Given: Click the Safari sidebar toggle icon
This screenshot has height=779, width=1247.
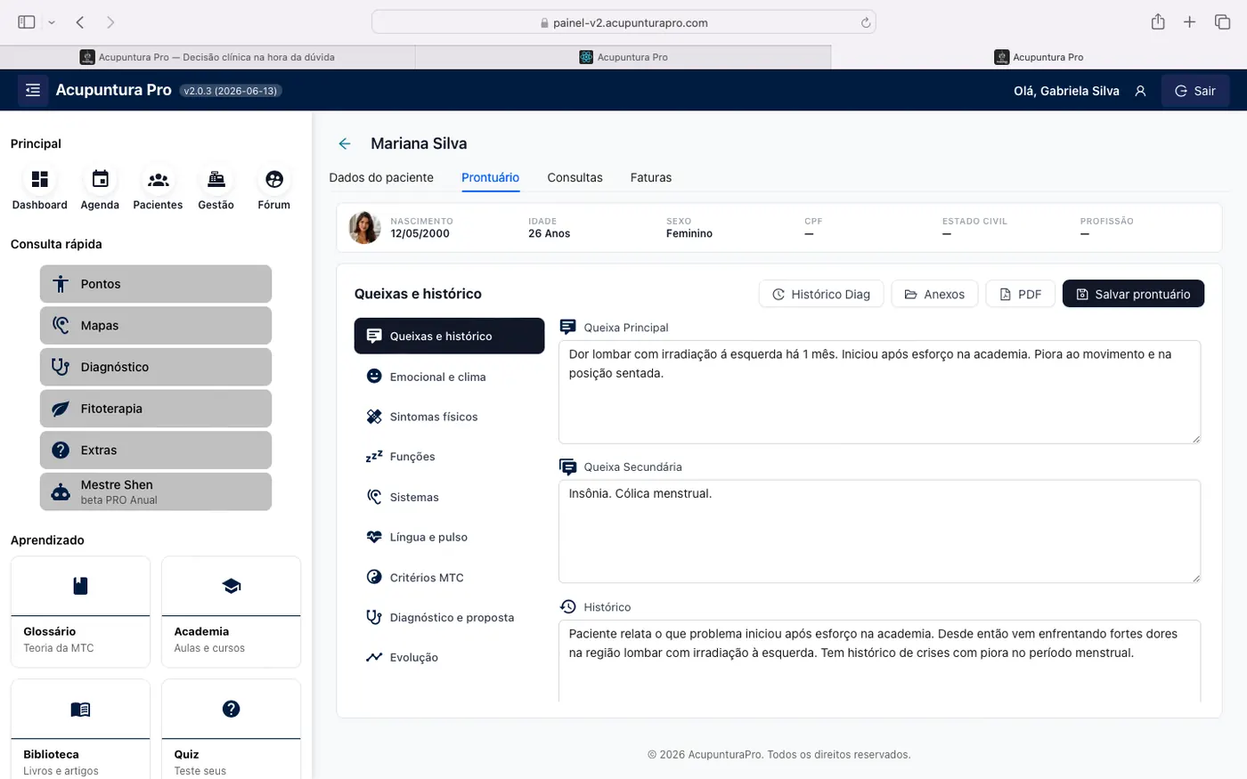Looking at the screenshot, I should point(27,22).
